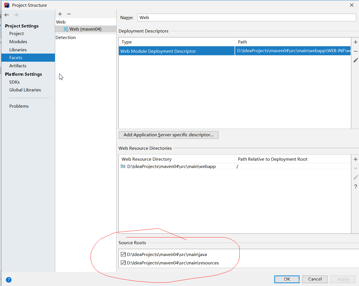
Task: Click the Web facet icon for maven04
Action: tap(66, 29)
